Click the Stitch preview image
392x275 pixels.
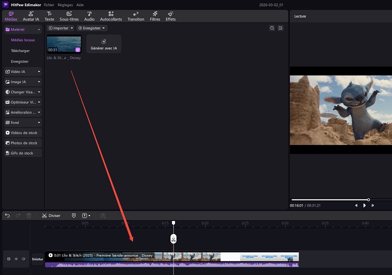coord(341,110)
